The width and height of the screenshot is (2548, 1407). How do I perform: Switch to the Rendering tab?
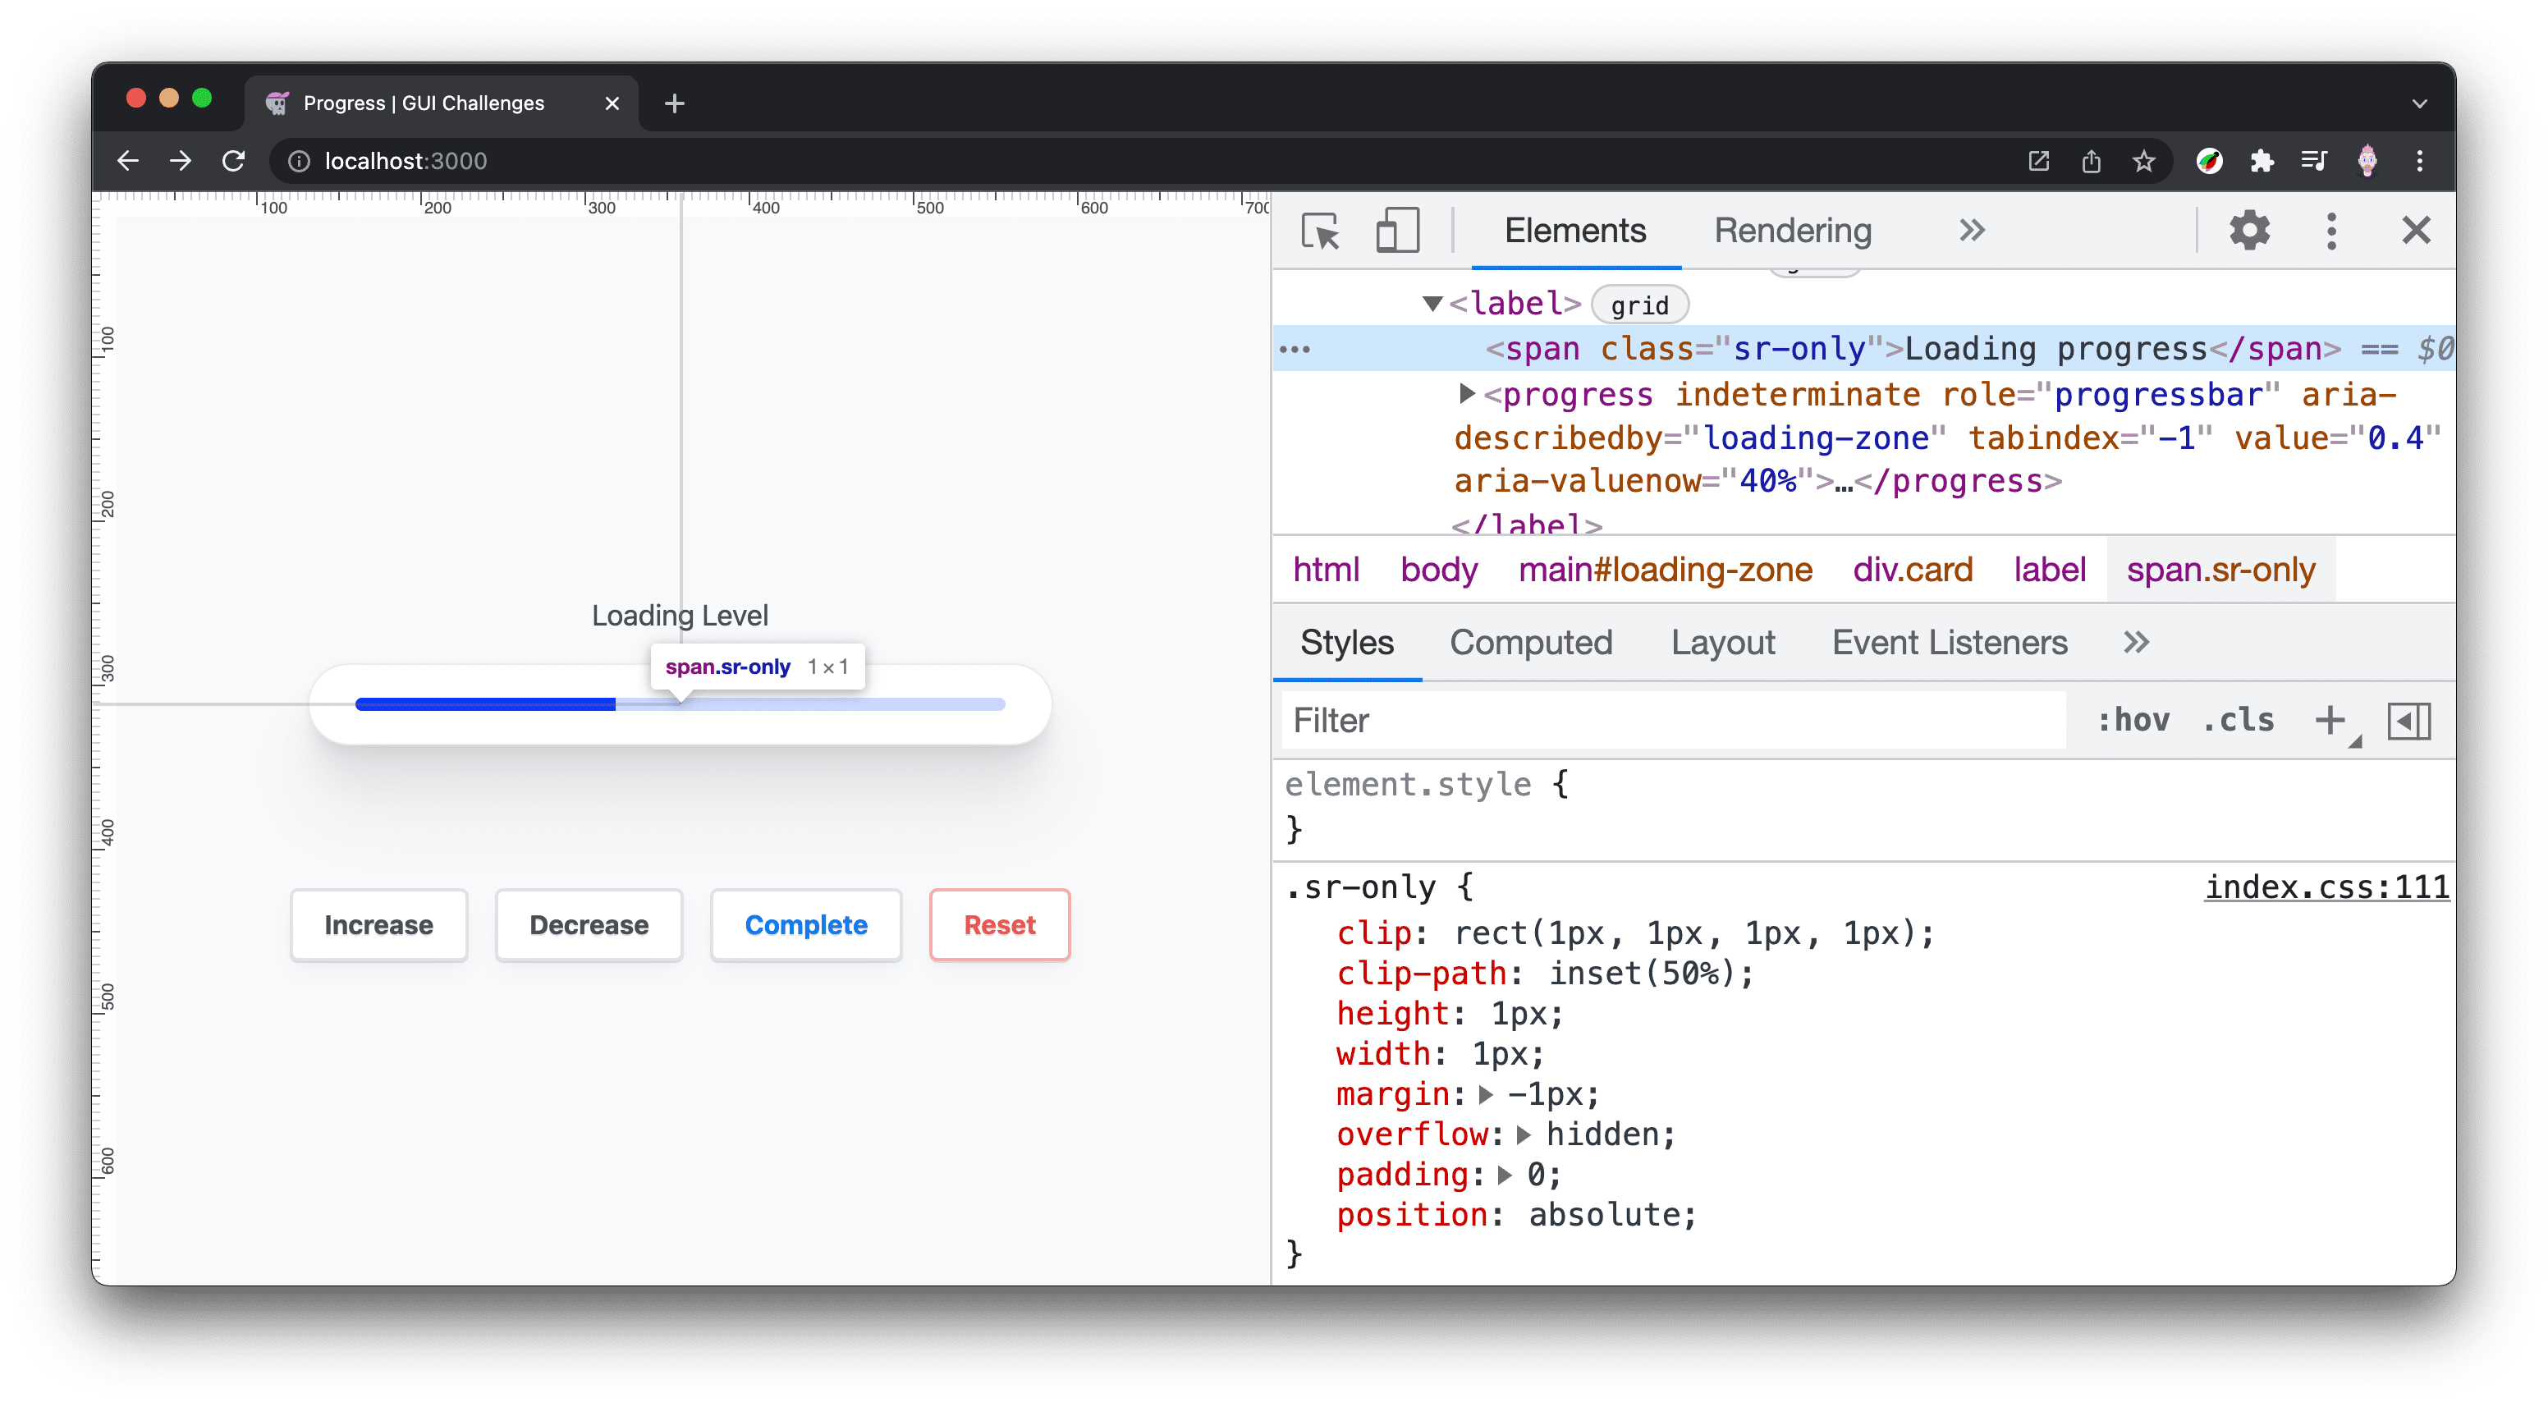point(1791,231)
